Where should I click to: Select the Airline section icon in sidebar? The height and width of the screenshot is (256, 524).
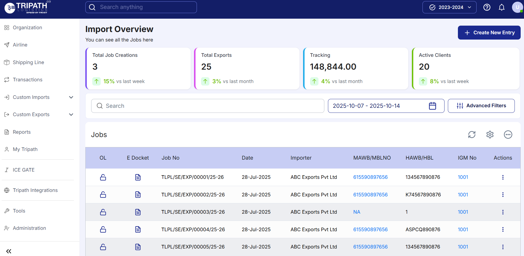point(7,45)
